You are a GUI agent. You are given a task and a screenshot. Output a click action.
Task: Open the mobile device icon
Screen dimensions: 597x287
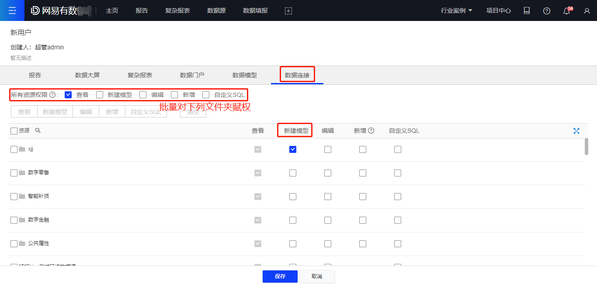(527, 11)
